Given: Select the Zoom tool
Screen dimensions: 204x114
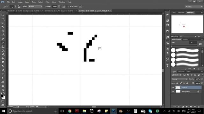Looking at the screenshot, I should click(x=3, y=90).
